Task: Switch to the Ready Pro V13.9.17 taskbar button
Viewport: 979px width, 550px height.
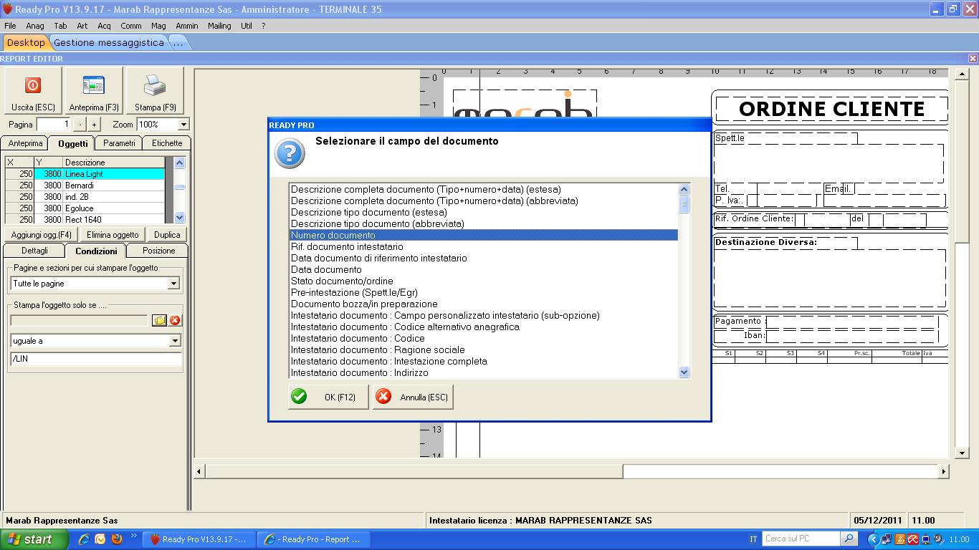Action: tap(199, 539)
